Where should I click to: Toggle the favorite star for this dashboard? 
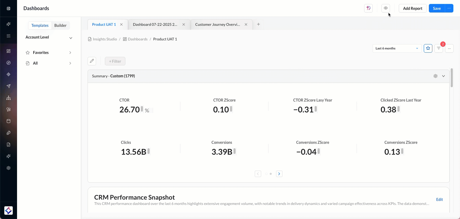[428, 48]
